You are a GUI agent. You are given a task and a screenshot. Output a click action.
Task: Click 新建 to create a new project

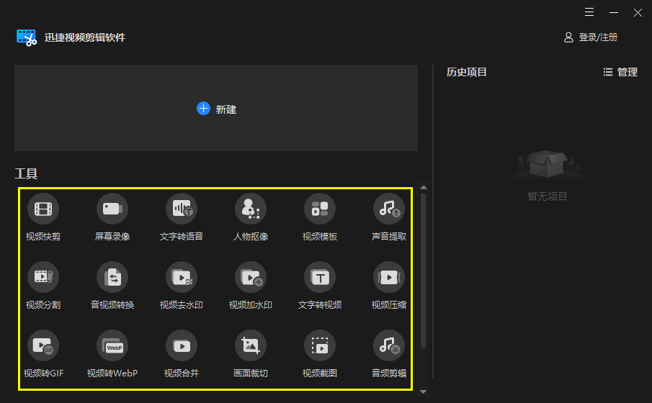click(216, 109)
